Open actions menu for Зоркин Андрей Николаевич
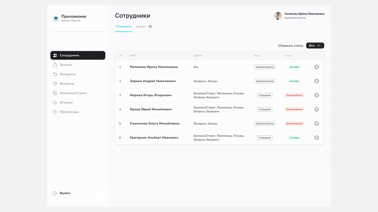The height and width of the screenshot is (212, 378). pyautogui.click(x=317, y=81)
